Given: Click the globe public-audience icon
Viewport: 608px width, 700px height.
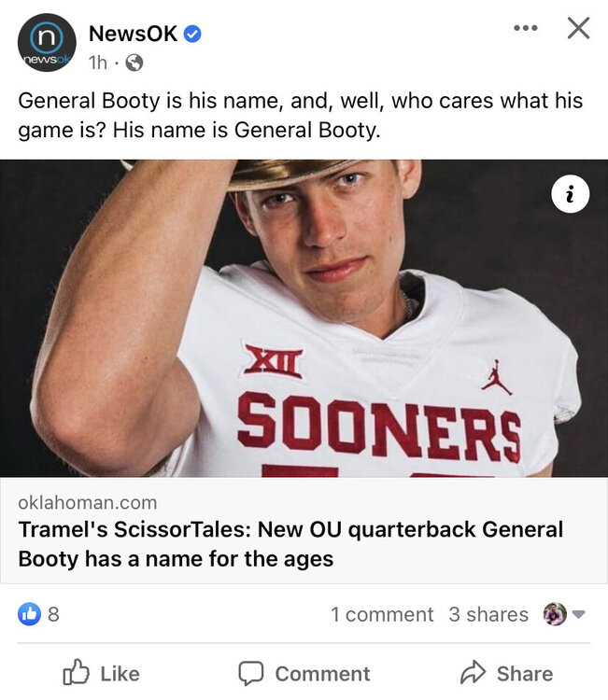Looking at the screenshot, I should (x=134, y=63).
